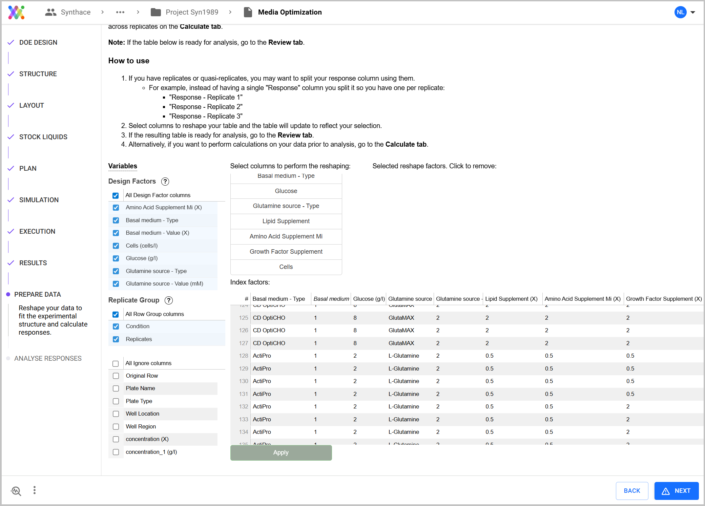Disable the Replicates checkbox
Viewport: 705px width, 506px height.
pos(116,339)
